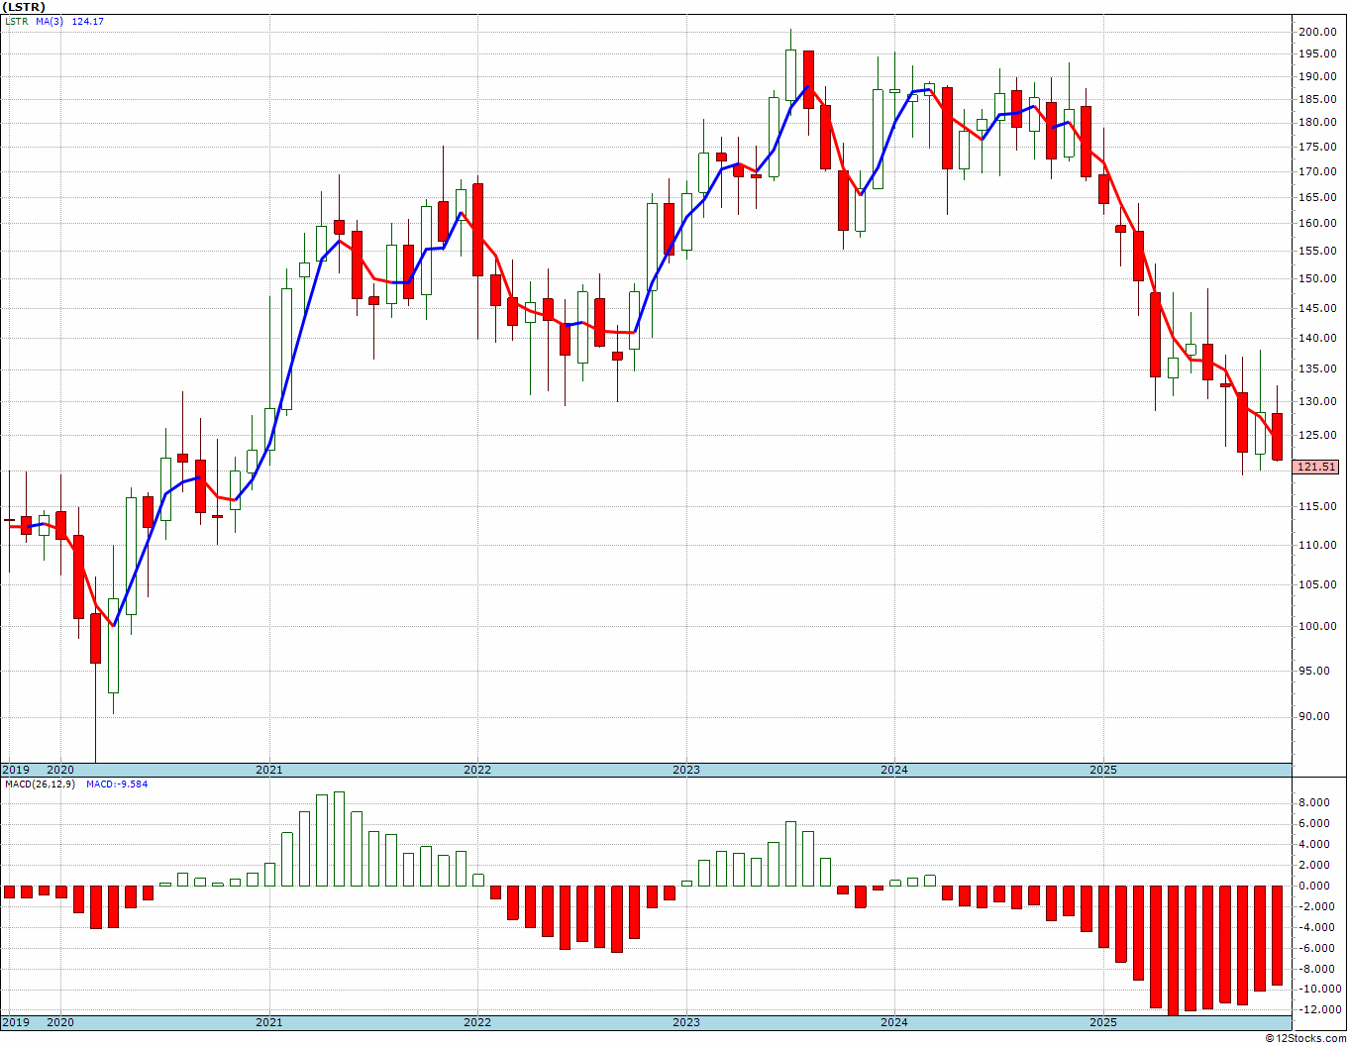
Task: Click the -4.000 MACD axis label
Action: click(x=1315, y=928)
